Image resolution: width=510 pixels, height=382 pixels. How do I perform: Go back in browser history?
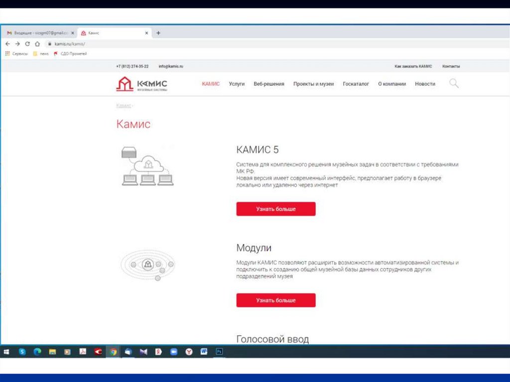point(8,44)
